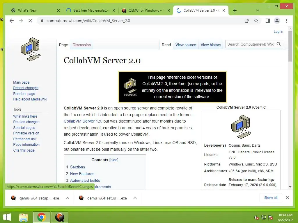The image size is (298, 223).
Task: Click the Computernewb wiki logo
Action: pyautogui.click(x=31, y=49)
